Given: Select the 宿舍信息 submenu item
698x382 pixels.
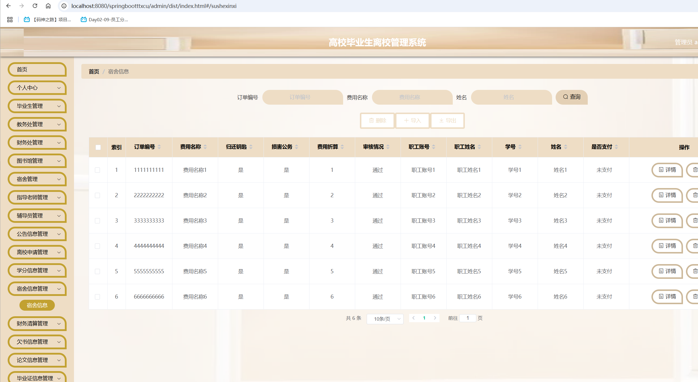Looking at the screenshot, I should click(x=37, y=305).
